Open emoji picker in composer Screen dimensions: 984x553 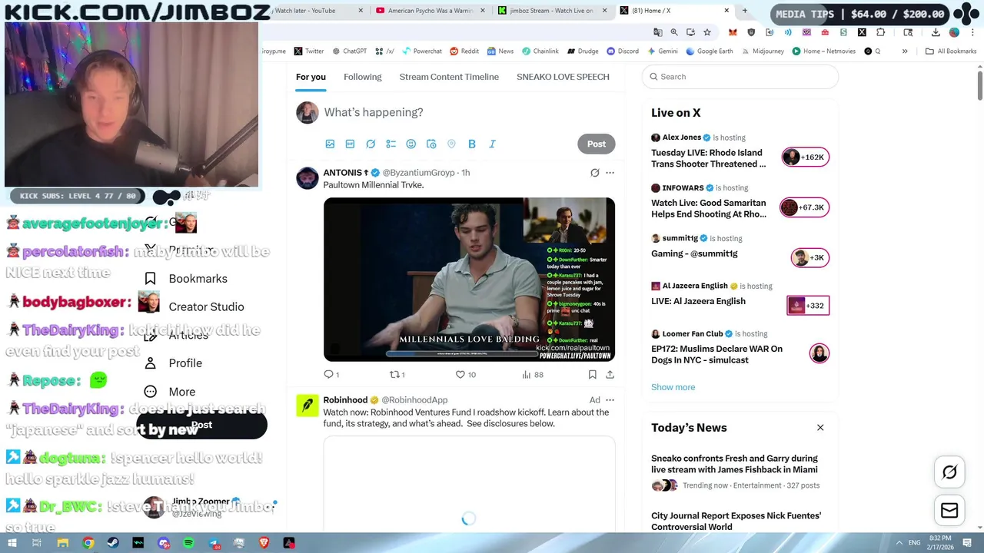pos(411,144)
